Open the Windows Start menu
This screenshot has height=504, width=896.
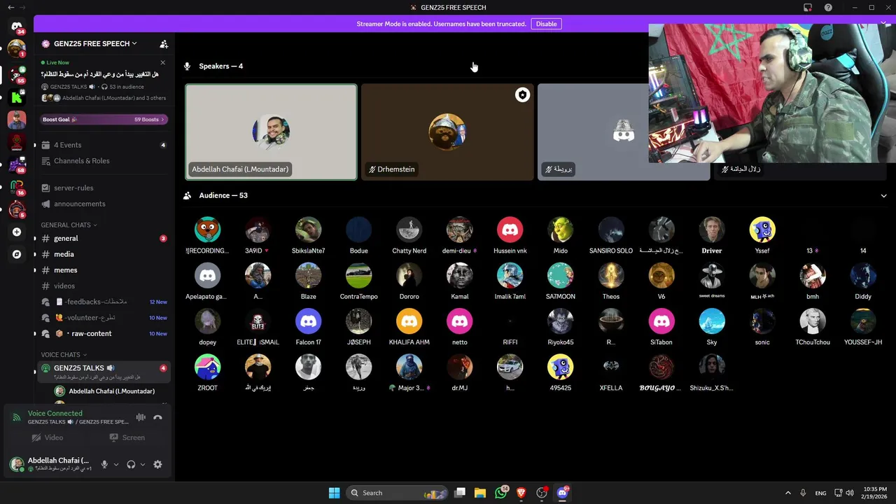334,493
